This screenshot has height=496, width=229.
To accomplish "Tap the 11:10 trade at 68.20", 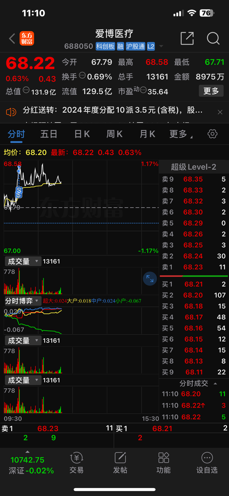I will point(194,394).
